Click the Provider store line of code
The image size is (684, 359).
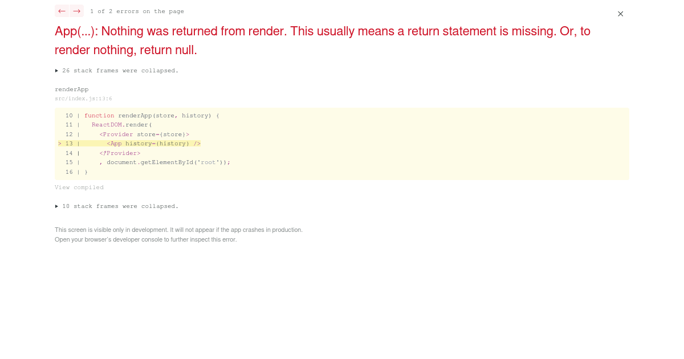pos(144,134)
